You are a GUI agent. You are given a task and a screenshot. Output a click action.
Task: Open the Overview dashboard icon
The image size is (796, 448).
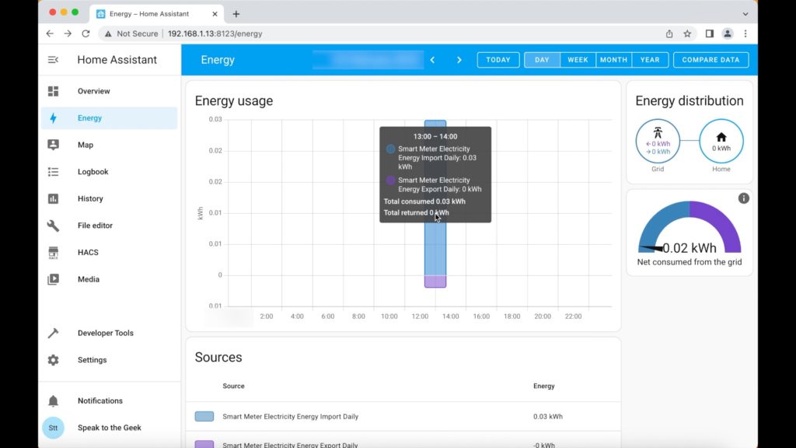54,91
